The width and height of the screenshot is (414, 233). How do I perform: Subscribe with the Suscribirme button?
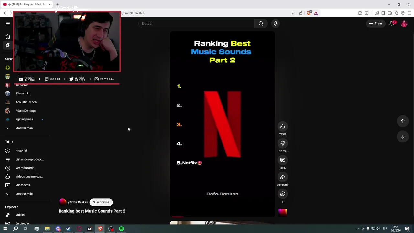tap(101, 202)
